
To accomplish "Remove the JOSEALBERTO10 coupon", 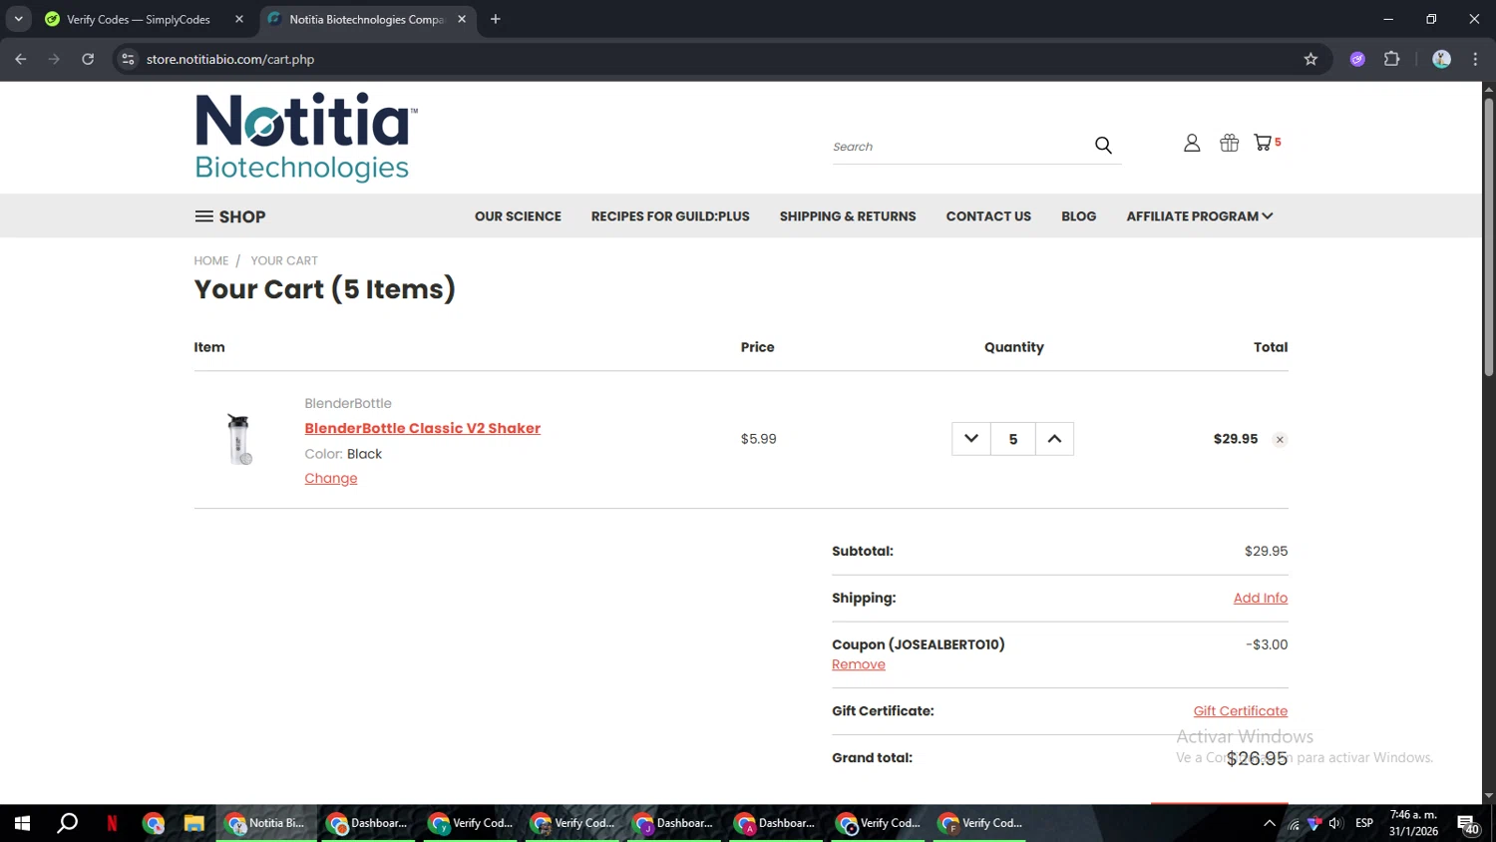I will pos(859,664).
